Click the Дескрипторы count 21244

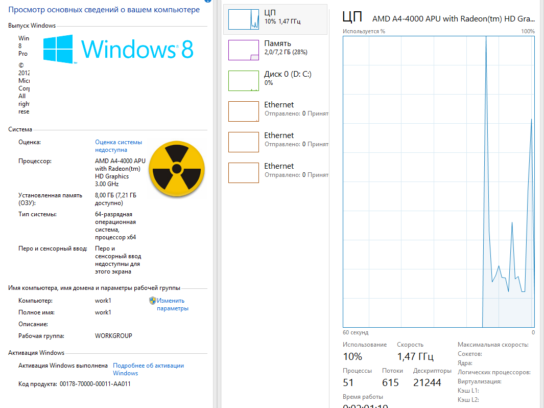pos(427,382)
